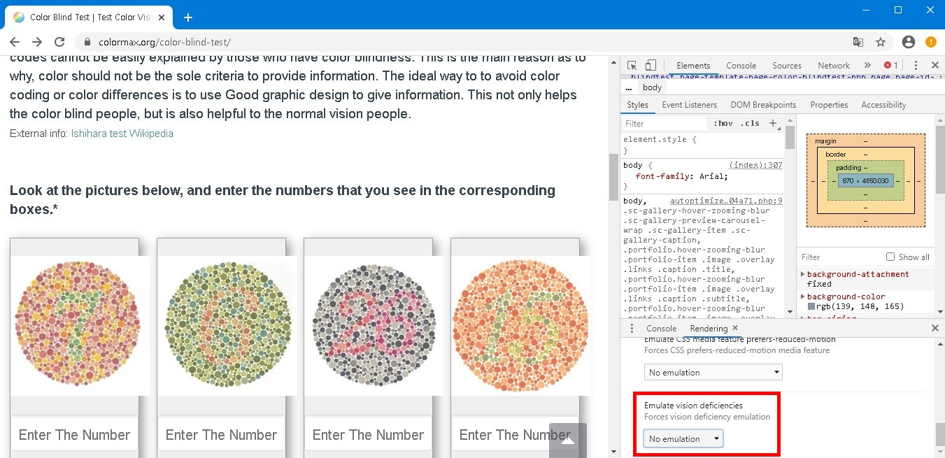Open the Properties tab
945x458 pixels.
click(829, 105)
